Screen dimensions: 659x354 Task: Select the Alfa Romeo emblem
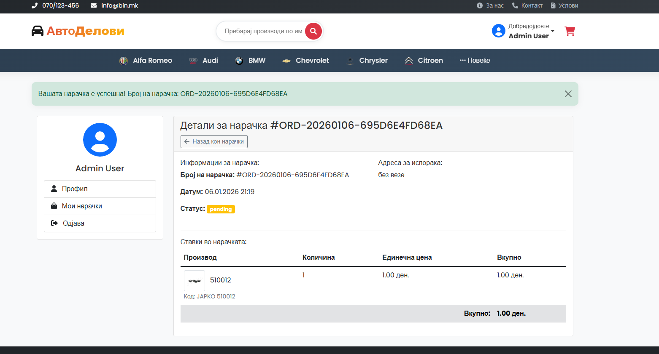(x=123, y=60)
